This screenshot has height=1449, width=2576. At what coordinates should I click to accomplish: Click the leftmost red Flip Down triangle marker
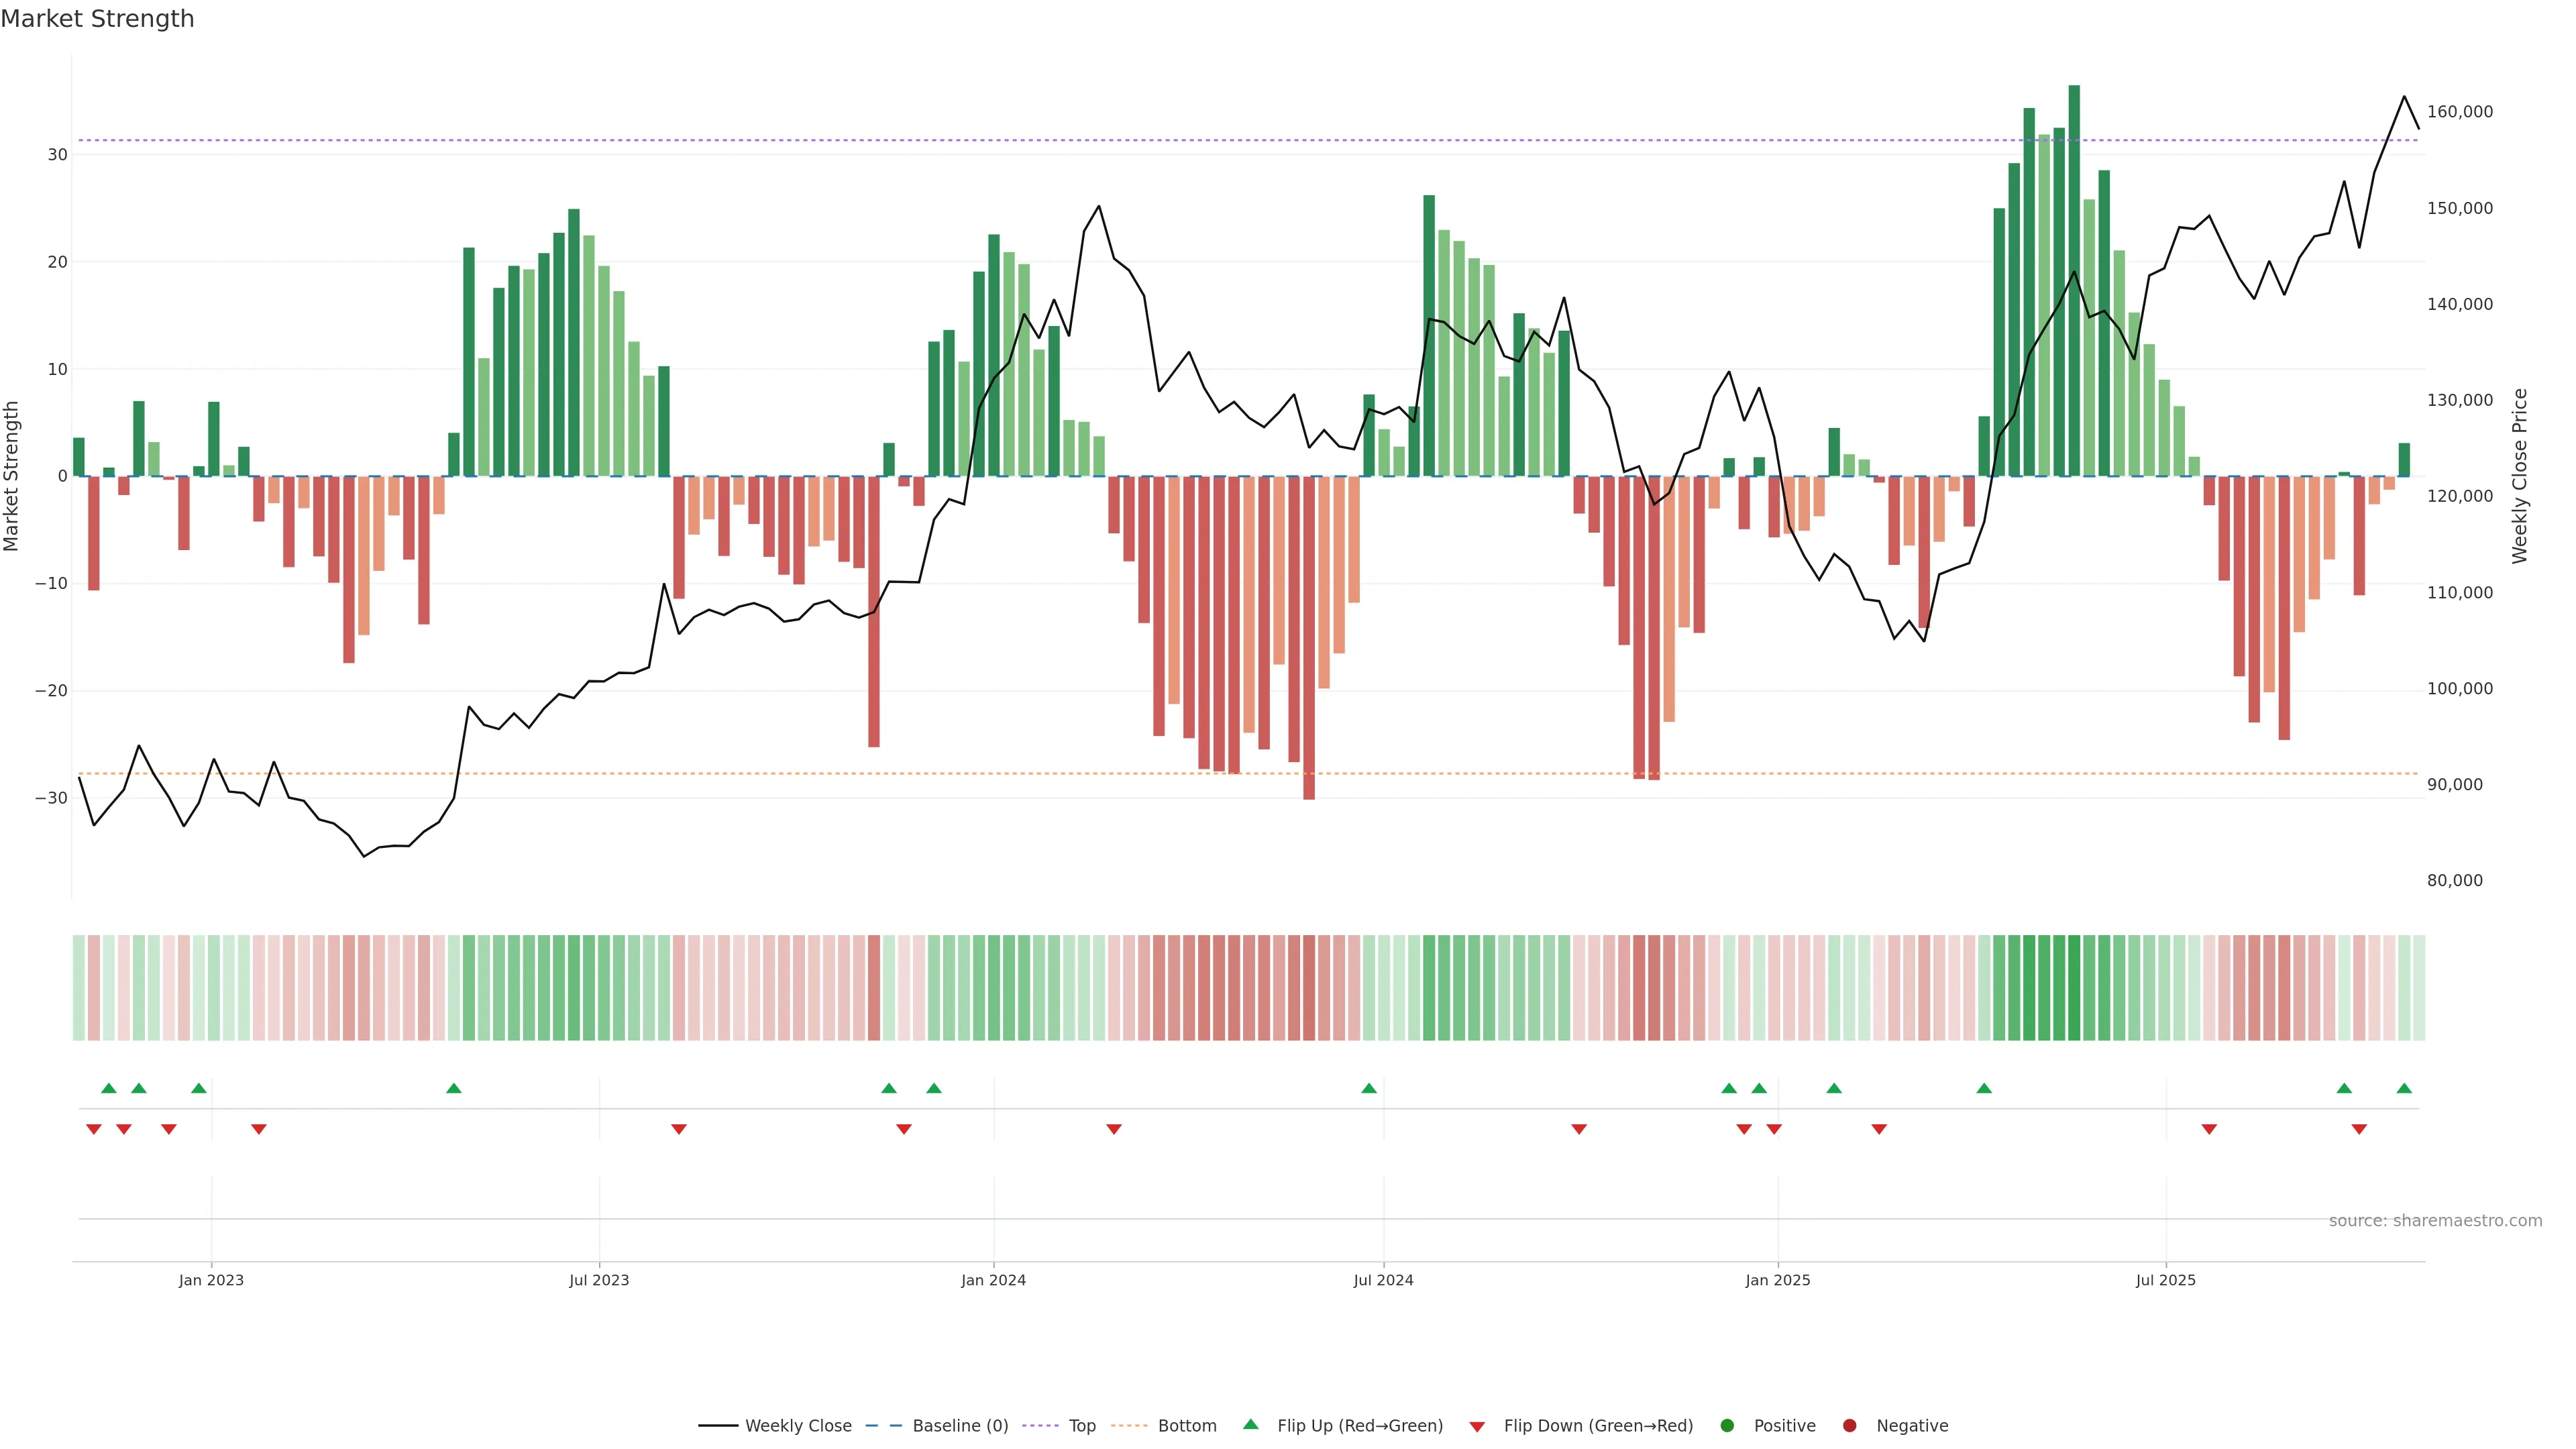(94, 1129)
